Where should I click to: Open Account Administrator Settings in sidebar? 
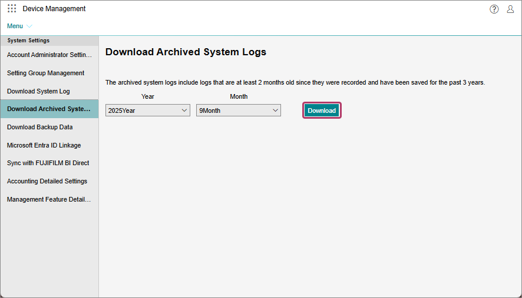[x=49, y=55]
